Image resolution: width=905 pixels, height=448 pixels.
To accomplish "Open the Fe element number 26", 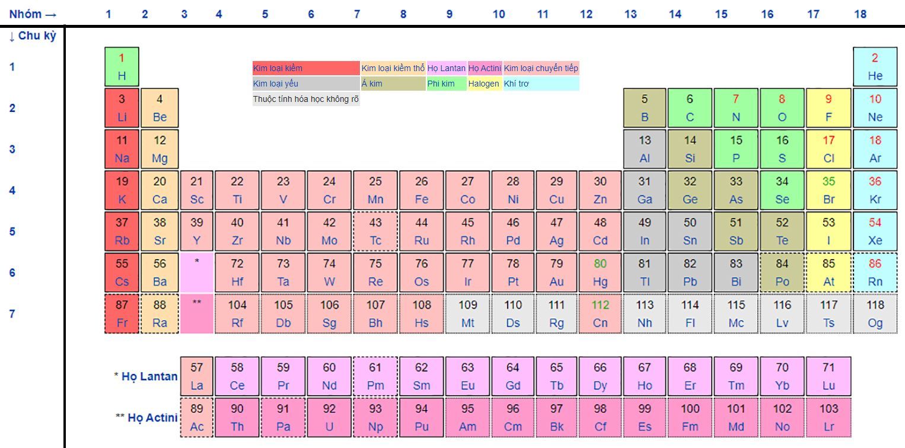I will [x=421, y=190].
